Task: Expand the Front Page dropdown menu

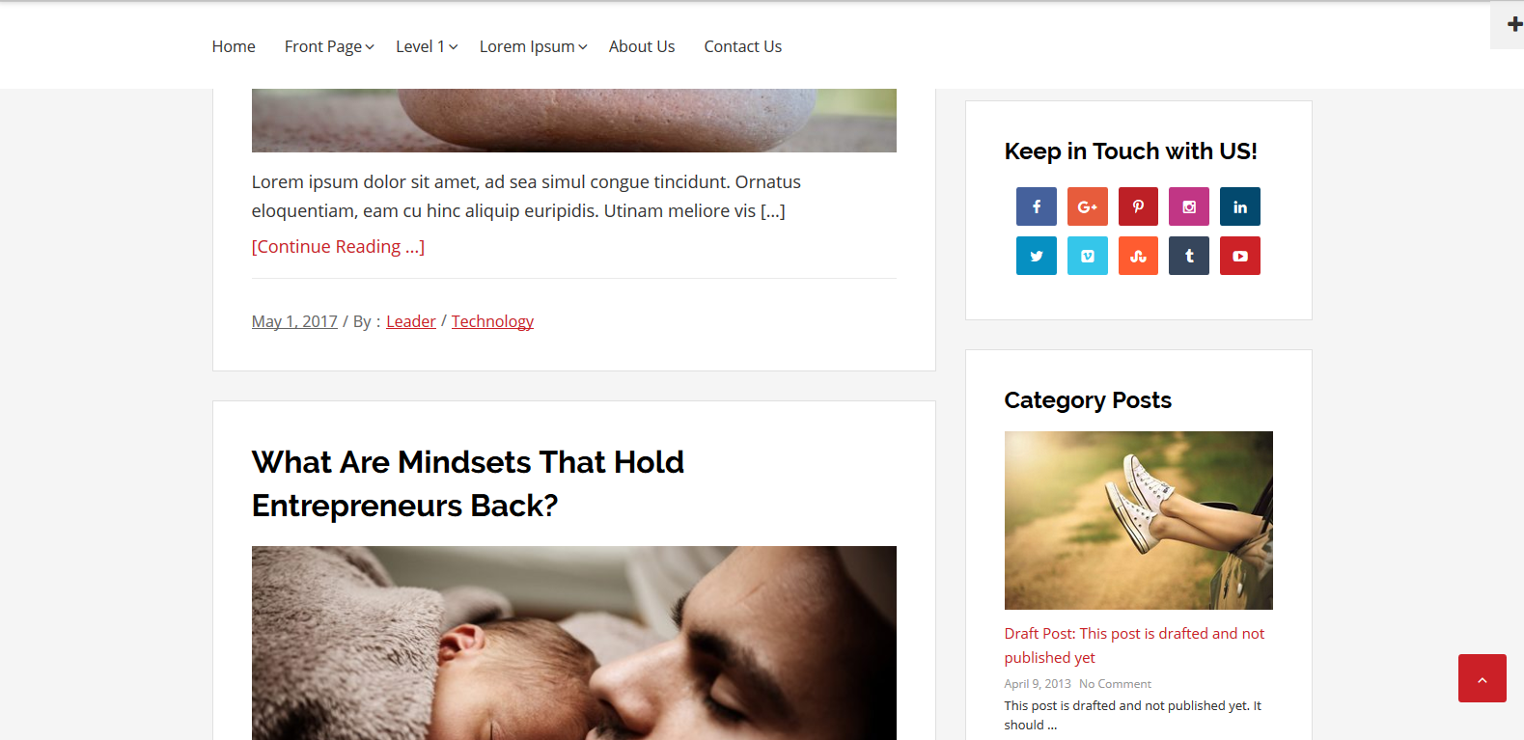Action: [329, 46]
